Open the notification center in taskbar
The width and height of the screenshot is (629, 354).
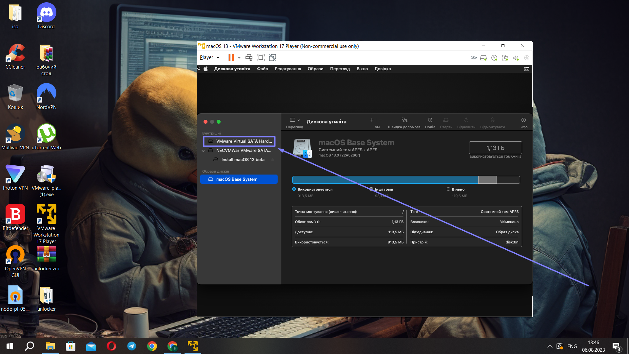coord(617,346)
